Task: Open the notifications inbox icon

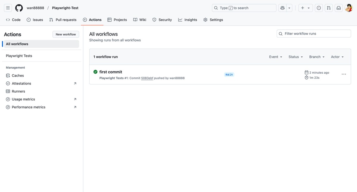Action: (x=339, y=8)
